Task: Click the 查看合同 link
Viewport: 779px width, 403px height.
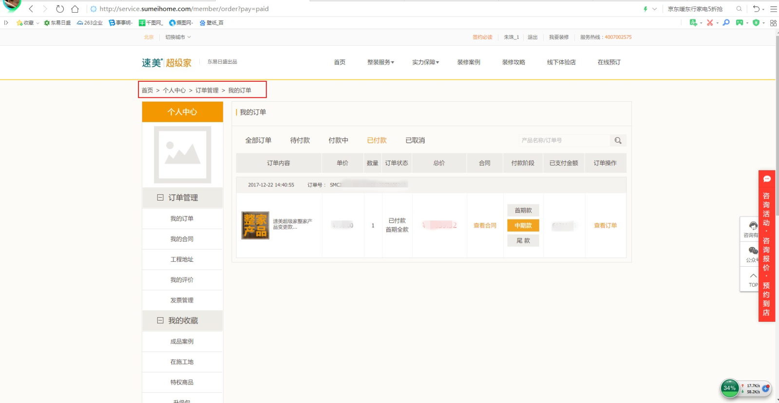Action: [485, 225]
